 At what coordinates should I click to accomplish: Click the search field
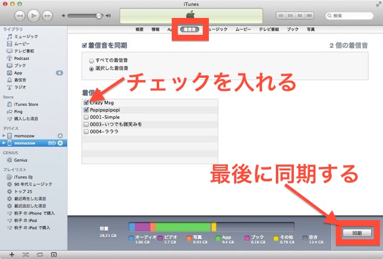tap(349, 16)
